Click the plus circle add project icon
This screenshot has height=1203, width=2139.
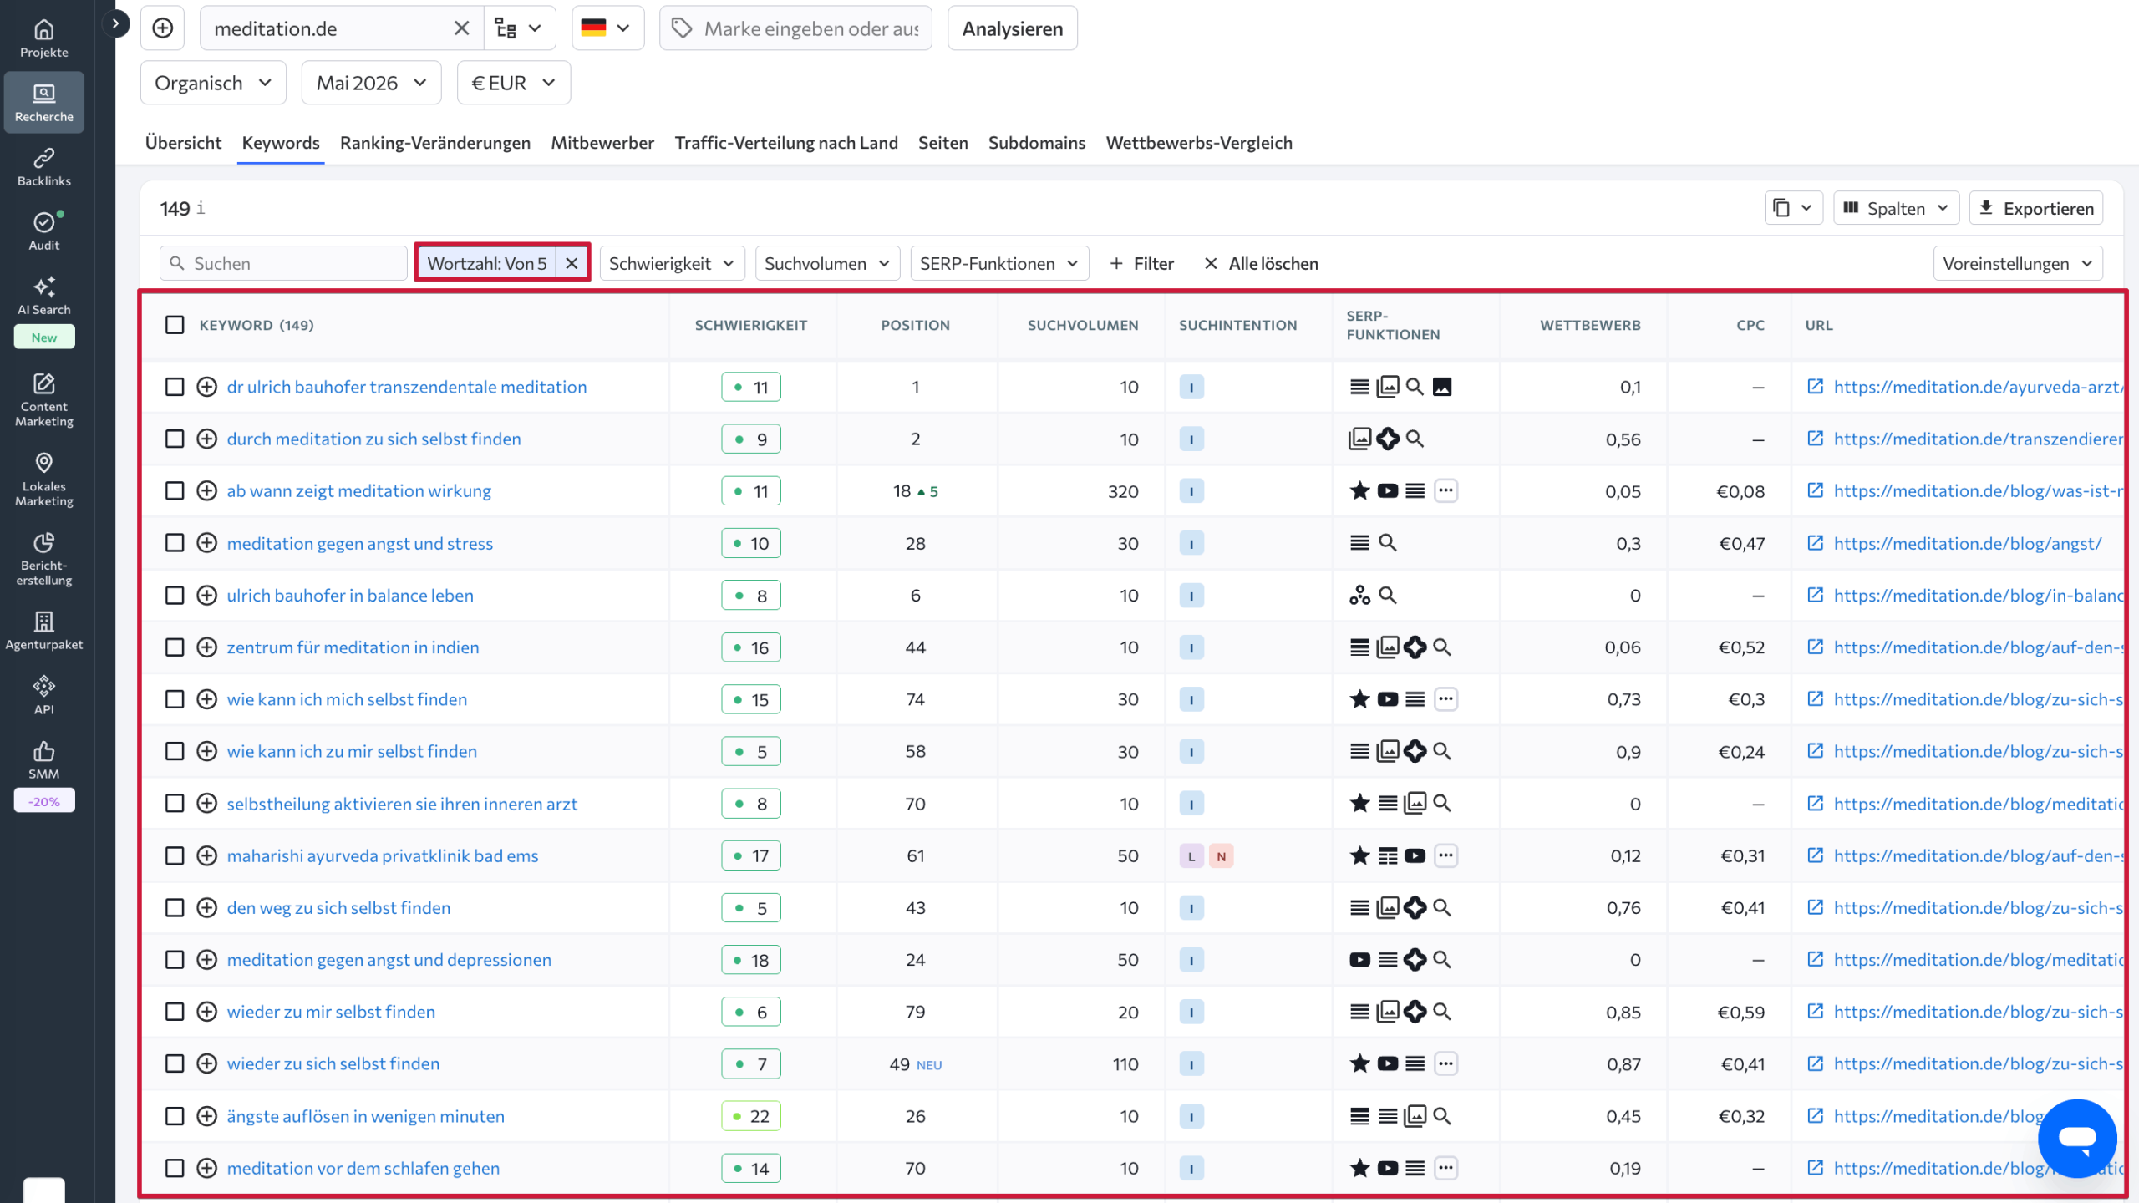162,28
